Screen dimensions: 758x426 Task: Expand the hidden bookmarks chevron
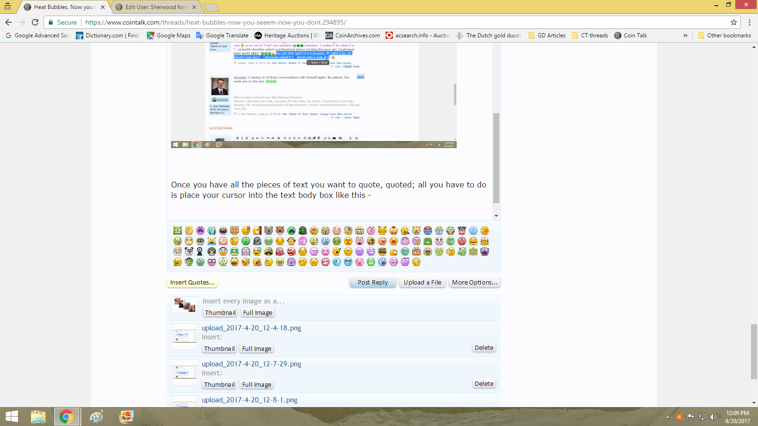pyautogui.click(x=685, y=35)
